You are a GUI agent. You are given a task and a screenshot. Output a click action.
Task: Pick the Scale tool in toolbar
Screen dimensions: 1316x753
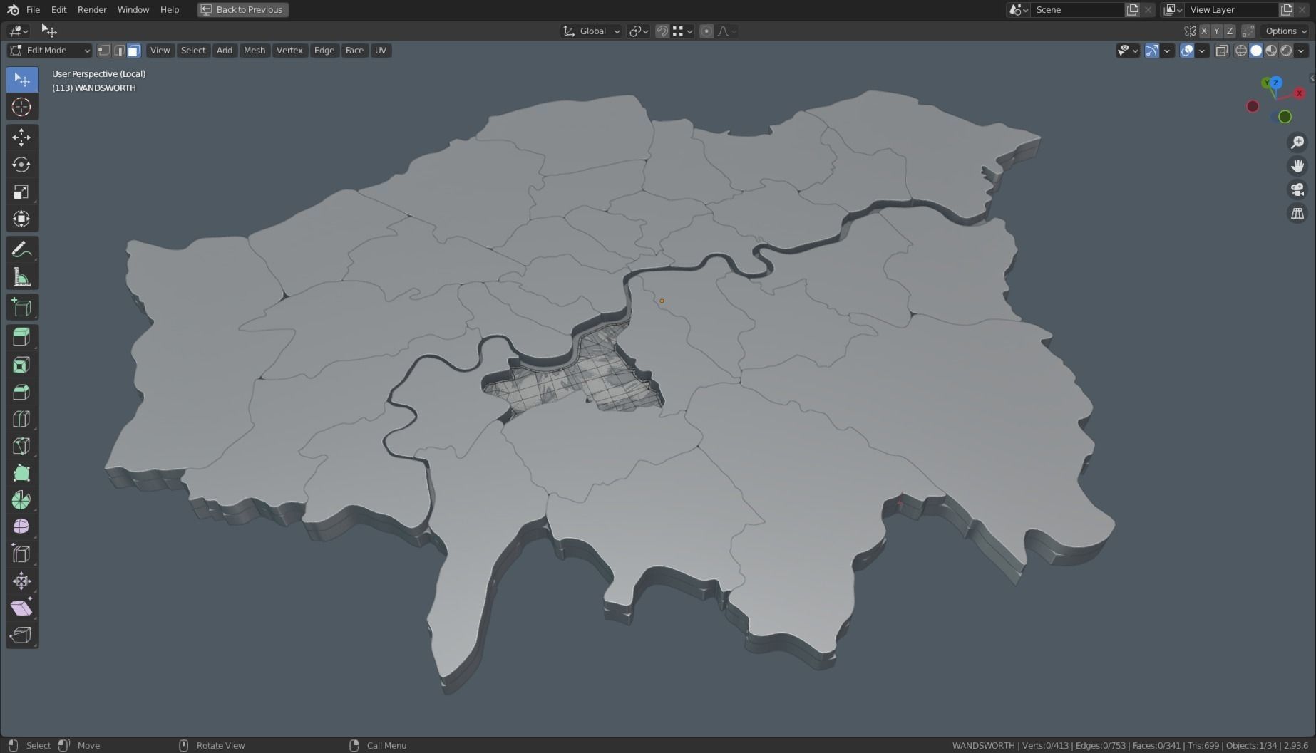[x=21, y=192]
